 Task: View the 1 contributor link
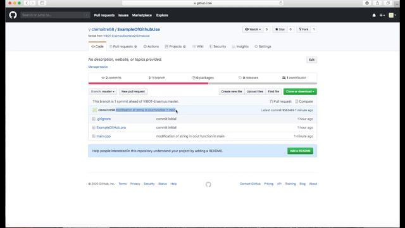point(294,78)
